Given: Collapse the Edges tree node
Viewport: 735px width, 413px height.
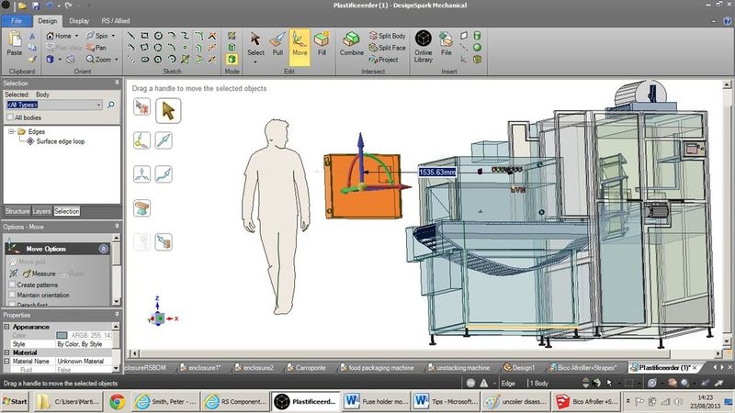Looking at the screenshot, I should 10,132.
